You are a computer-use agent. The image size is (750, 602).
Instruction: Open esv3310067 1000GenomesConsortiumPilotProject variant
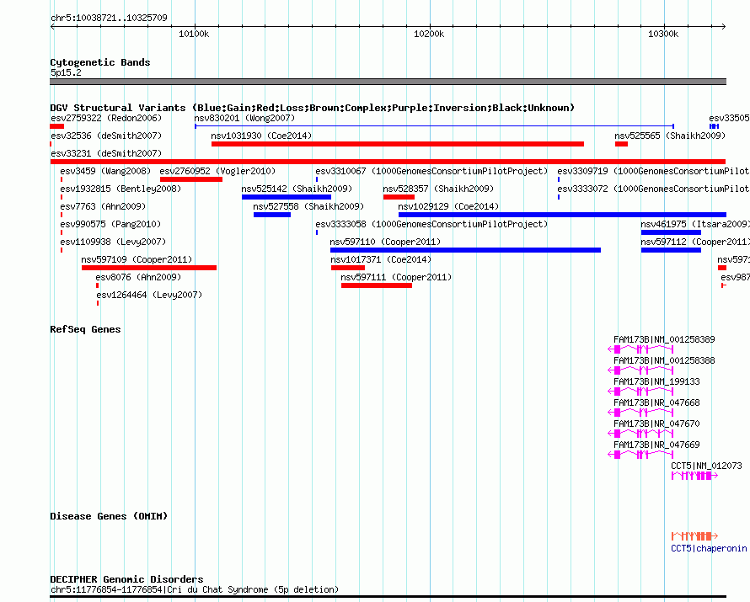tap(431, 171)
